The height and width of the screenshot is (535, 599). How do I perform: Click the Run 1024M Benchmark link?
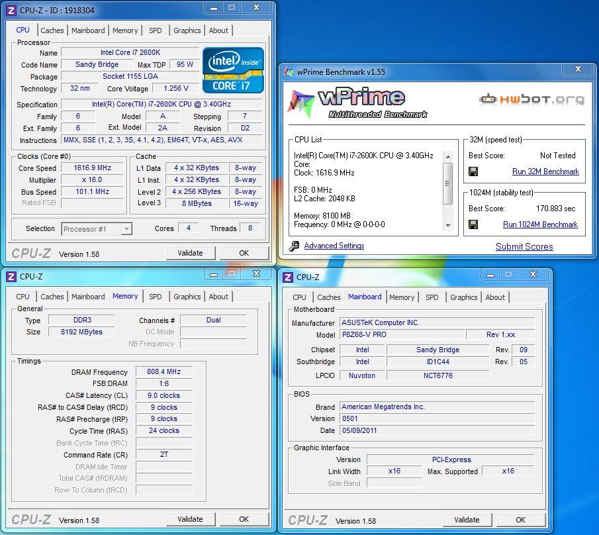[540, 224]
